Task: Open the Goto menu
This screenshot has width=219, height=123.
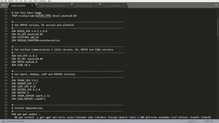Action: [25, 1]
